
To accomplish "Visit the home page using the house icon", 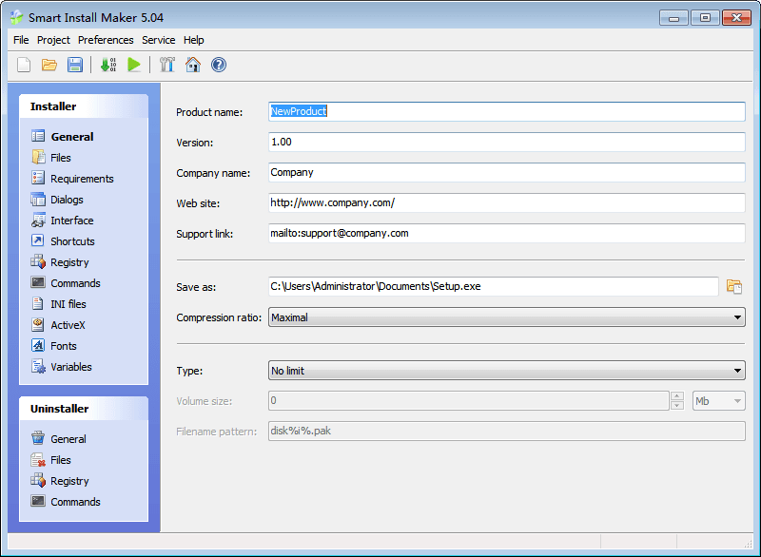I will 193,65.
